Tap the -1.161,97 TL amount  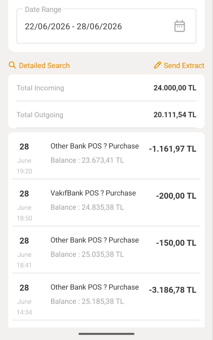pyautogui.click(x=173, y=149)
